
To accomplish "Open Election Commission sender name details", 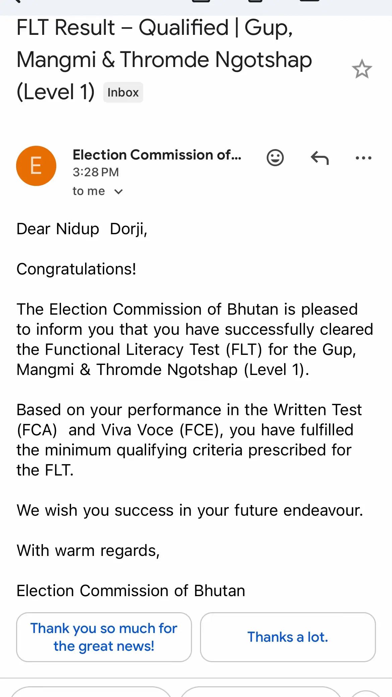I will click(x=157, y=155).
